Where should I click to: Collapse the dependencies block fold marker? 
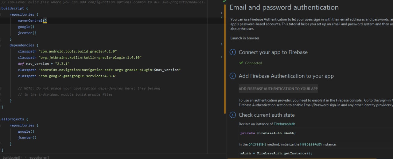click(x=1, y=45)
